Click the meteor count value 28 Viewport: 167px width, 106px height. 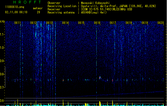[x=38, y=12]
